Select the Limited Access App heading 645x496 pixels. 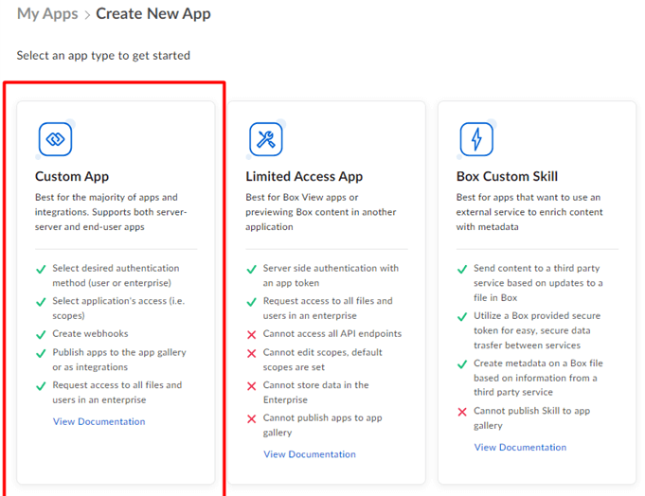304,176
